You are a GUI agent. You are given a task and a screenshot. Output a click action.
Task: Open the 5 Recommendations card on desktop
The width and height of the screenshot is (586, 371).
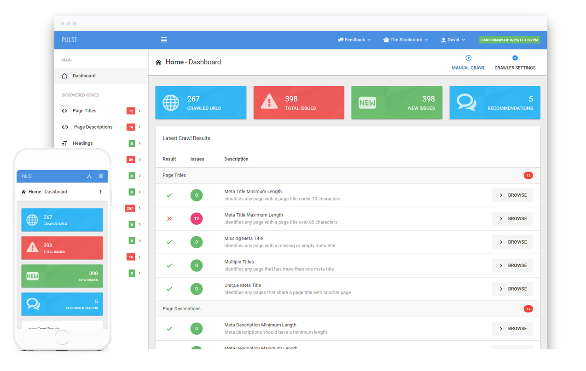pyautogui.click(x=495, y=103)
